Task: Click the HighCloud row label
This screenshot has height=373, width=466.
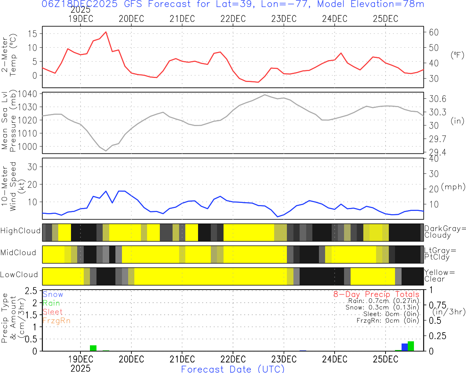Action: tap(20, 231)
